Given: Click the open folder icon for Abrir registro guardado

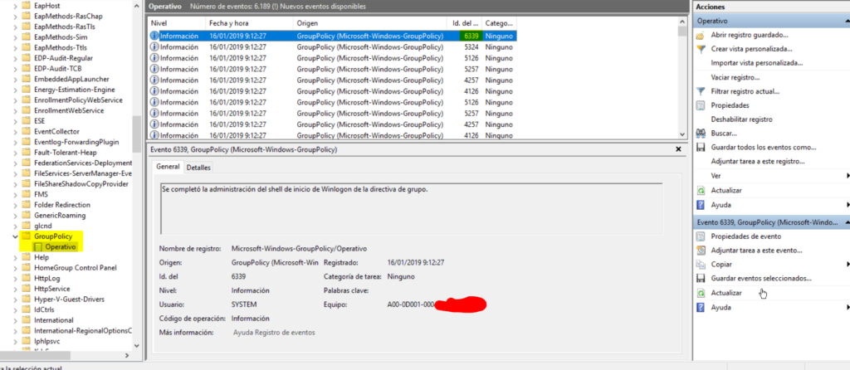Looking at the screenshot, I should click(x=701, y=36).
